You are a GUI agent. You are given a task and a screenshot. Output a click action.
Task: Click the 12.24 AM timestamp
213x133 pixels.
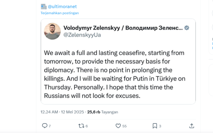49,112
